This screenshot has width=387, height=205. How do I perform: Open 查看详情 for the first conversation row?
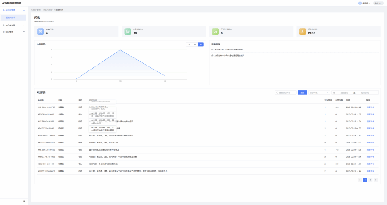[370, 107]
